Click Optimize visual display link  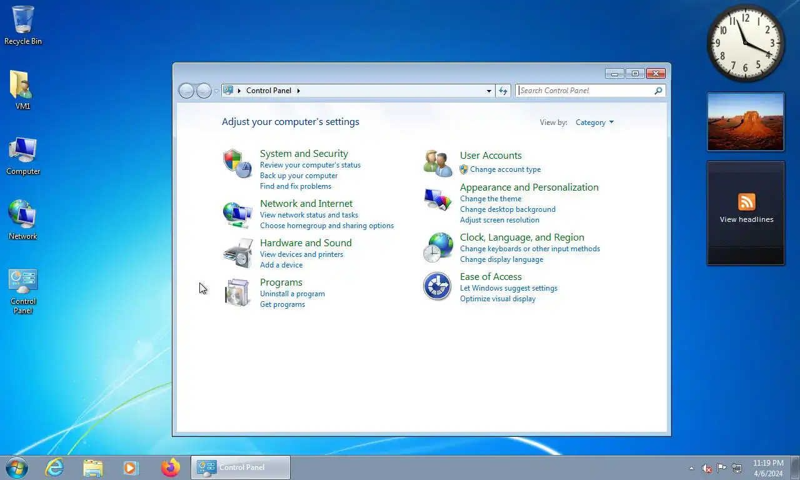497,299
